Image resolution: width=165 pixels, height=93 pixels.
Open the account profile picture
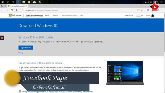tap(153, 16)
